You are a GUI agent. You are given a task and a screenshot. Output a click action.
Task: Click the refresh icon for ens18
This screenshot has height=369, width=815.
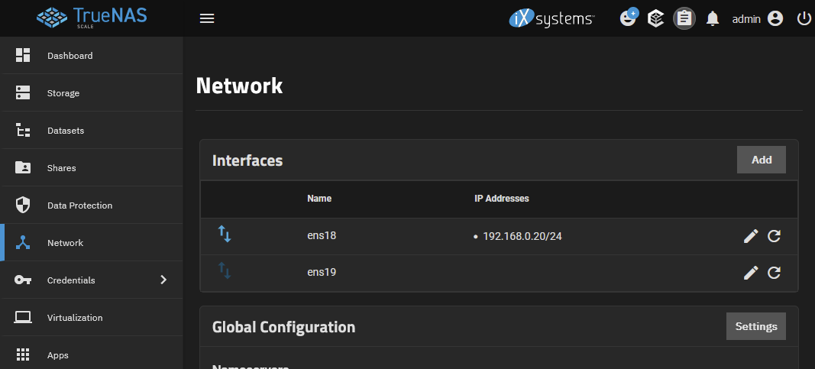click(774, 237)
